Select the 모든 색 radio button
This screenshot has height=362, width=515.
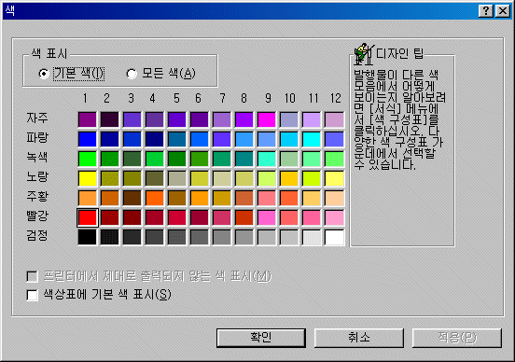click(132, 74)
